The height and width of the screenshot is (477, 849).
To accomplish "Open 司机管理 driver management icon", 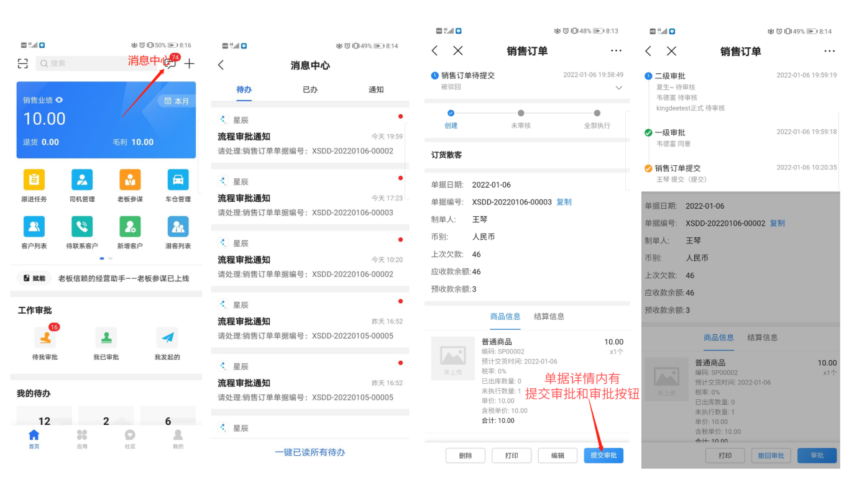I will [82, 180].
